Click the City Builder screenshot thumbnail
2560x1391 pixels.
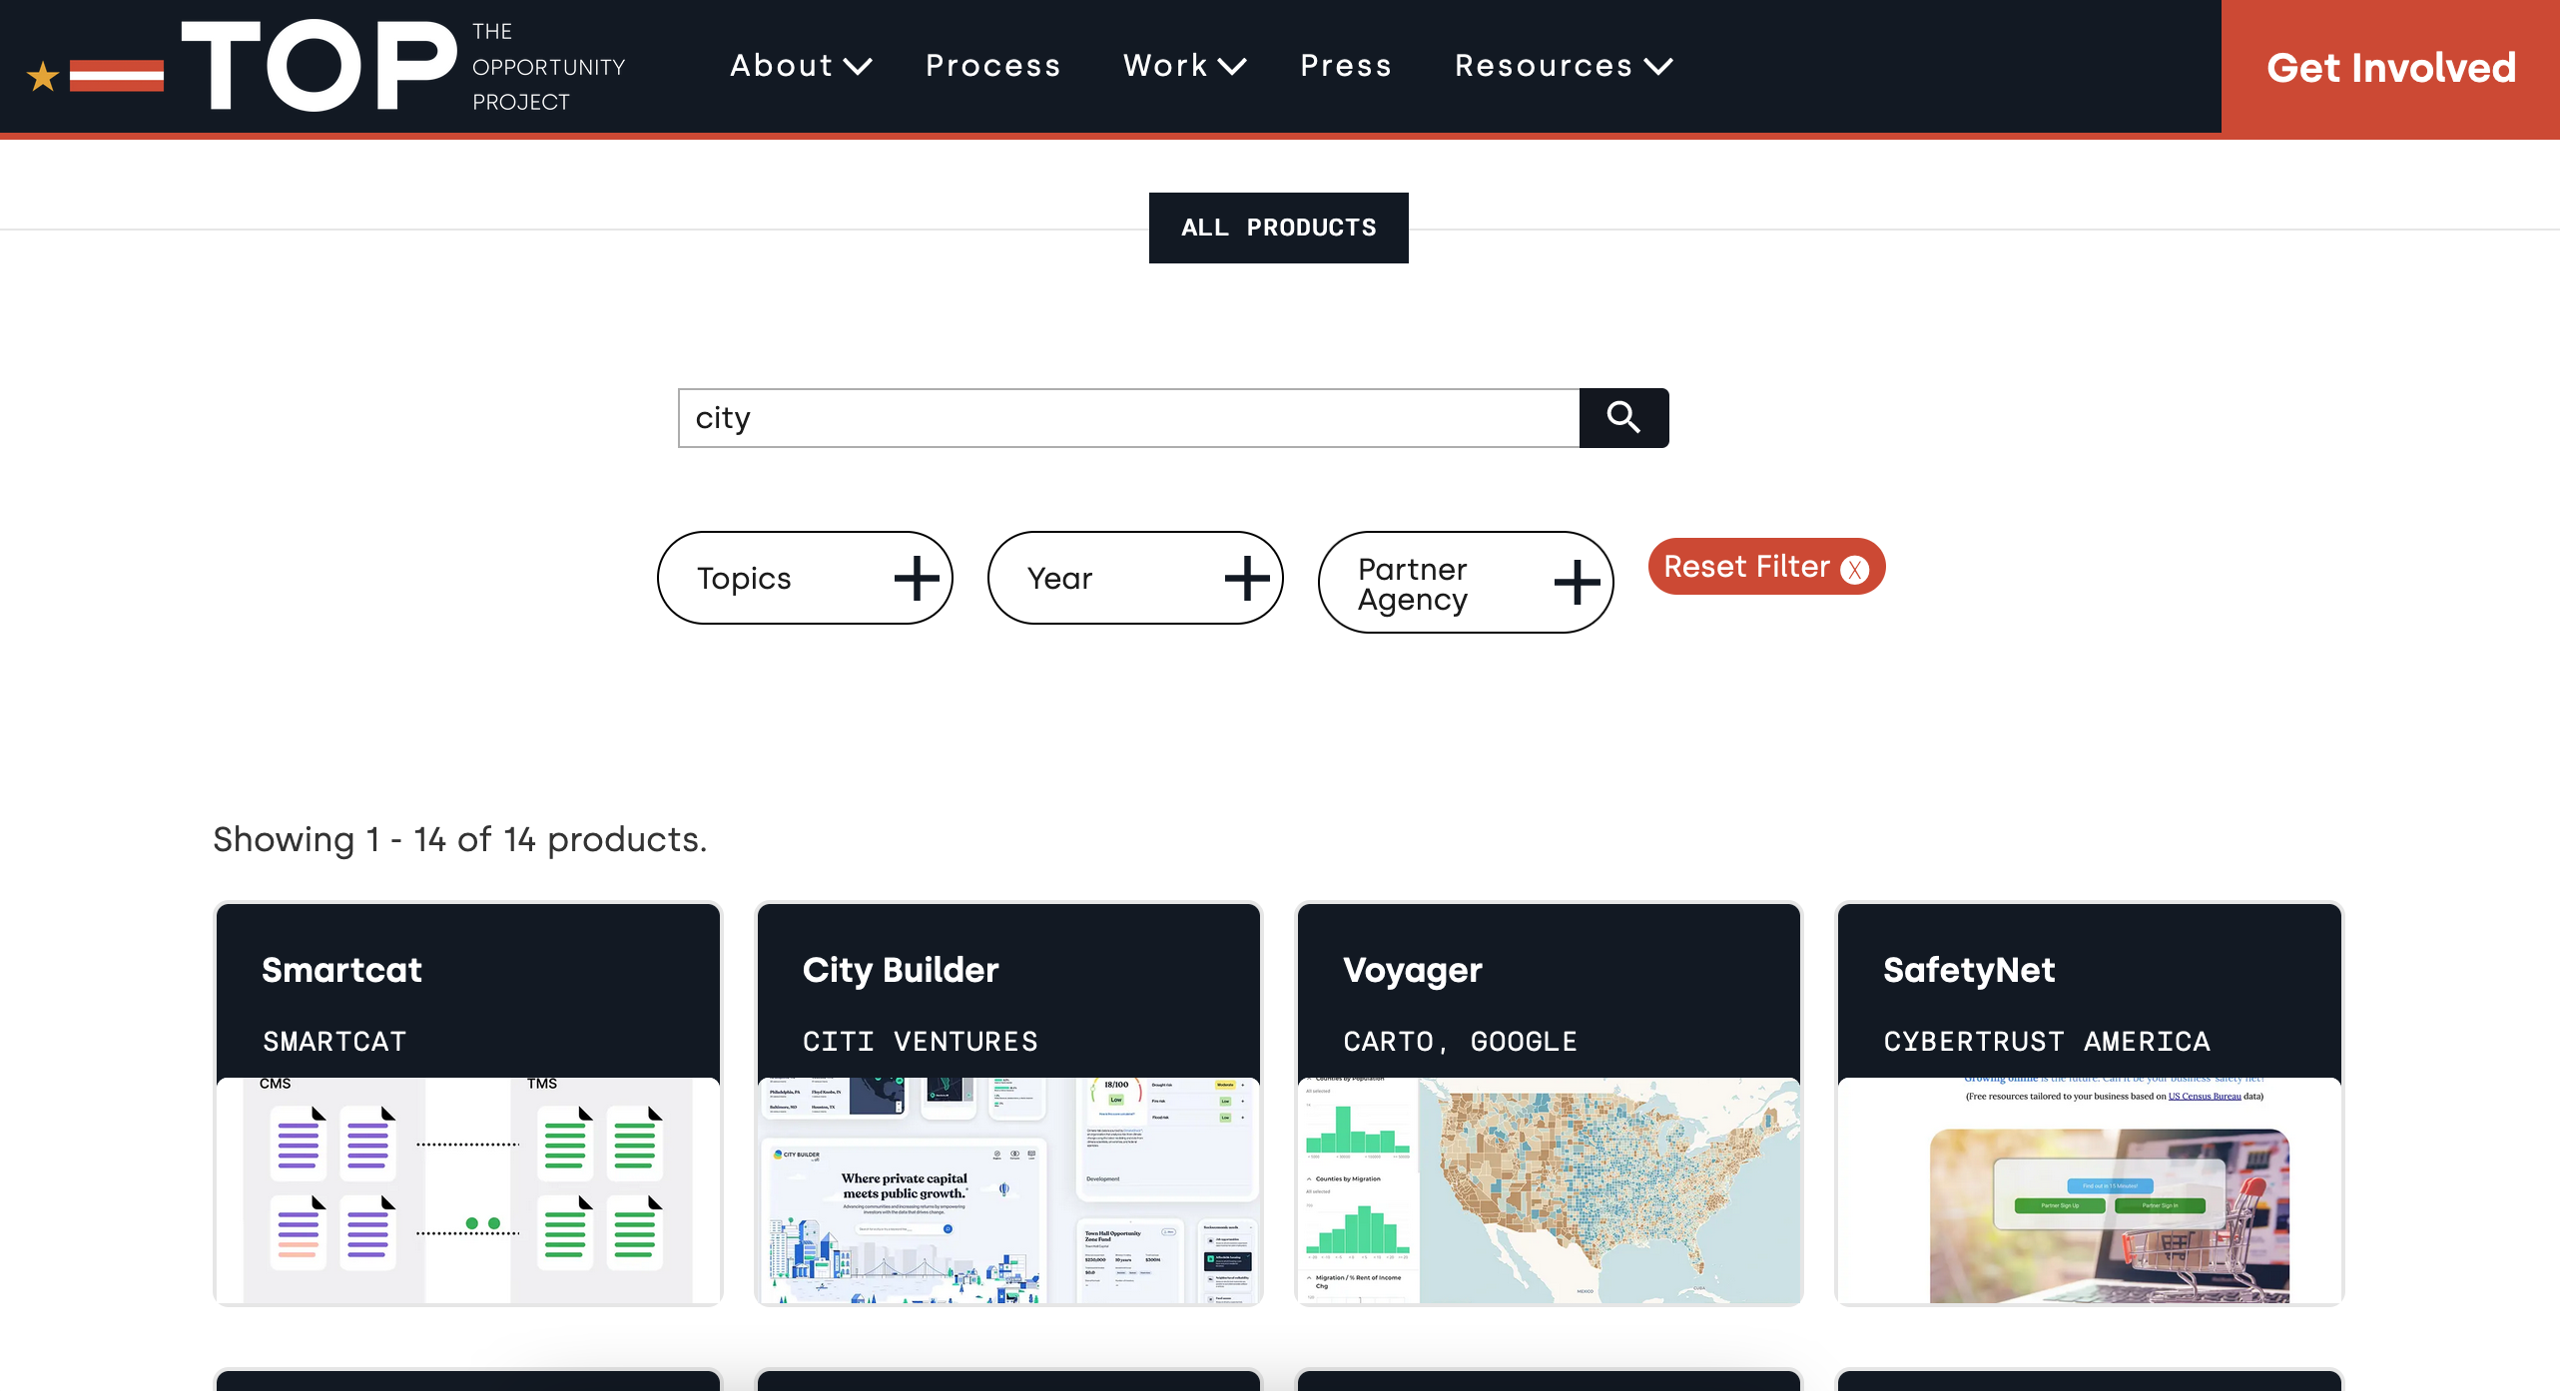coord(1008,1189)
